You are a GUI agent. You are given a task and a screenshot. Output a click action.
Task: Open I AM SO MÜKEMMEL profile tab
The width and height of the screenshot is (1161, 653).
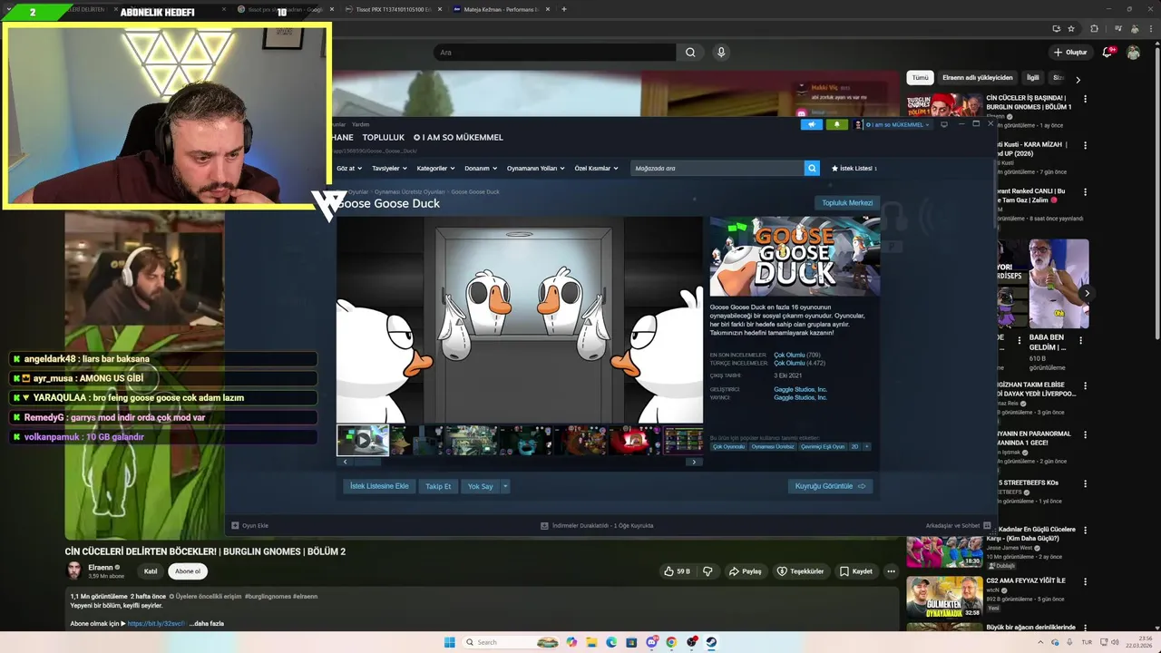click(458, 137)
